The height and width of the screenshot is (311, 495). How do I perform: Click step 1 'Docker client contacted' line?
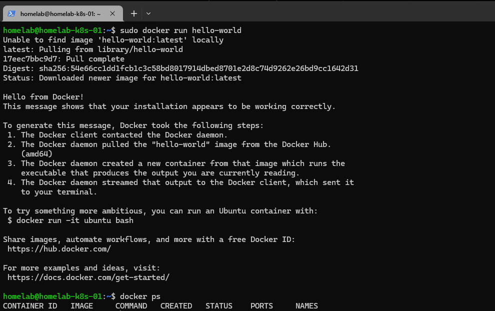[x=117, y=135]
